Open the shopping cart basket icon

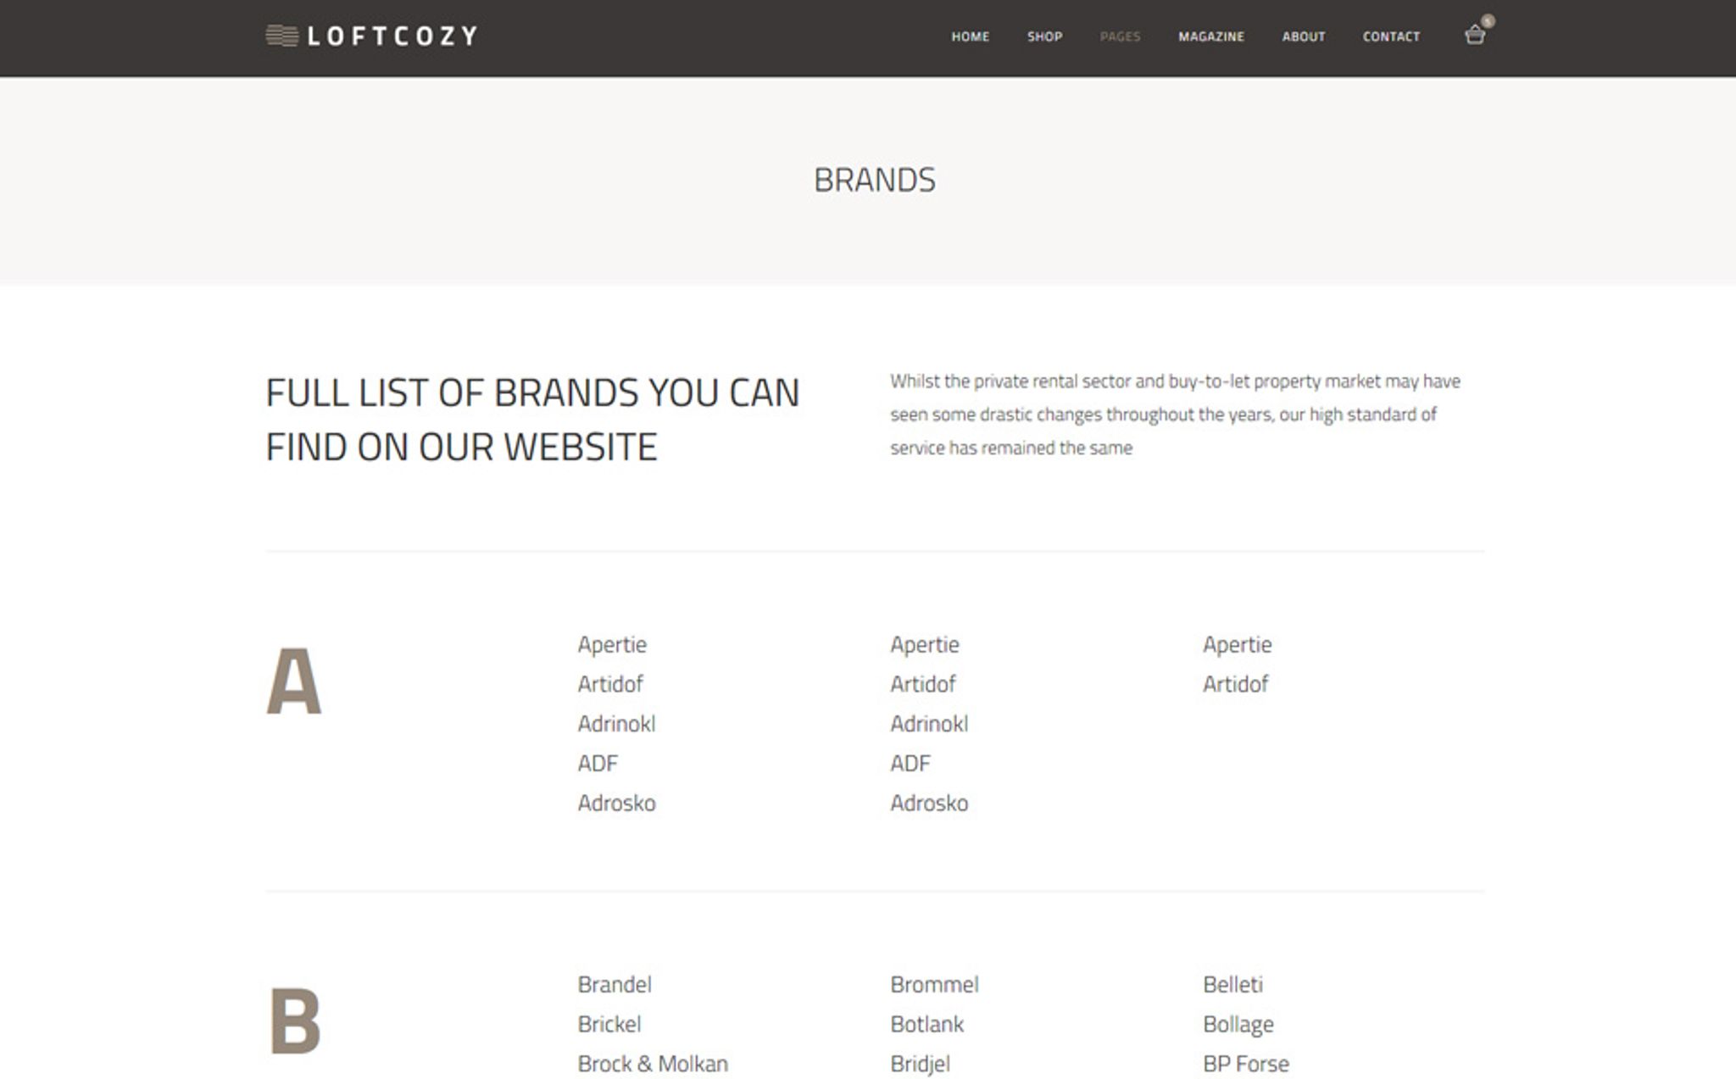click(1474, 36)
